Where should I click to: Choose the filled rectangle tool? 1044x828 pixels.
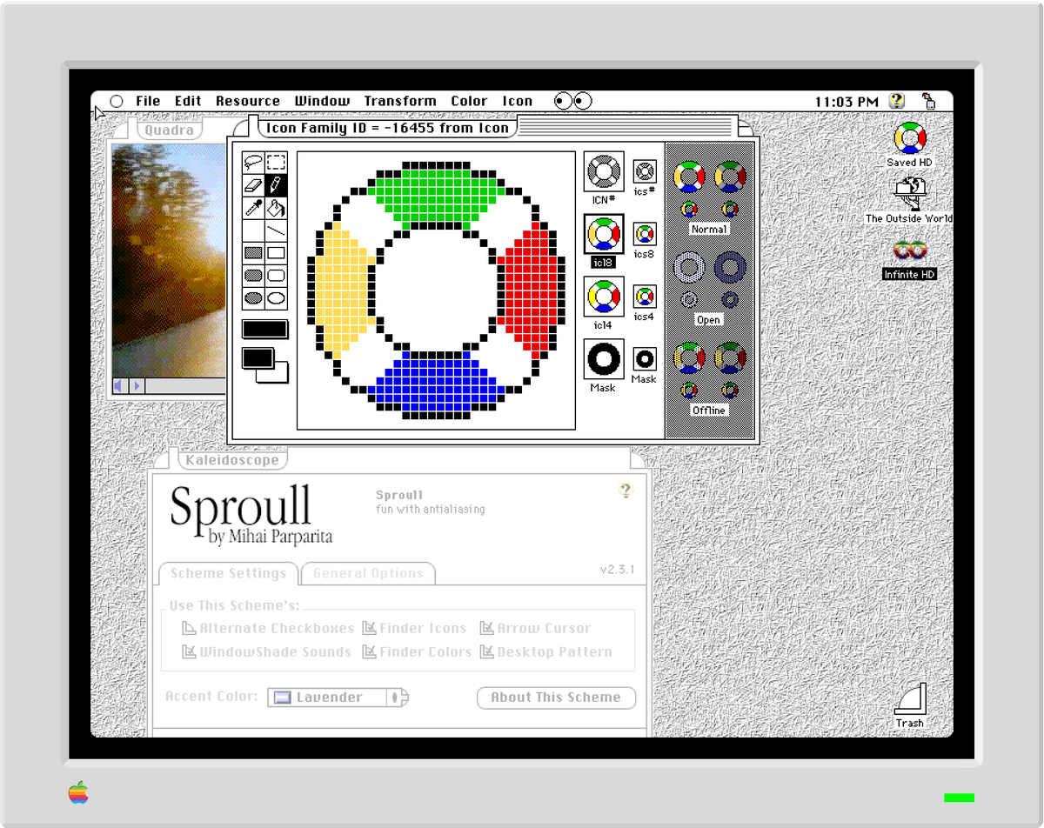coord(253,253)
